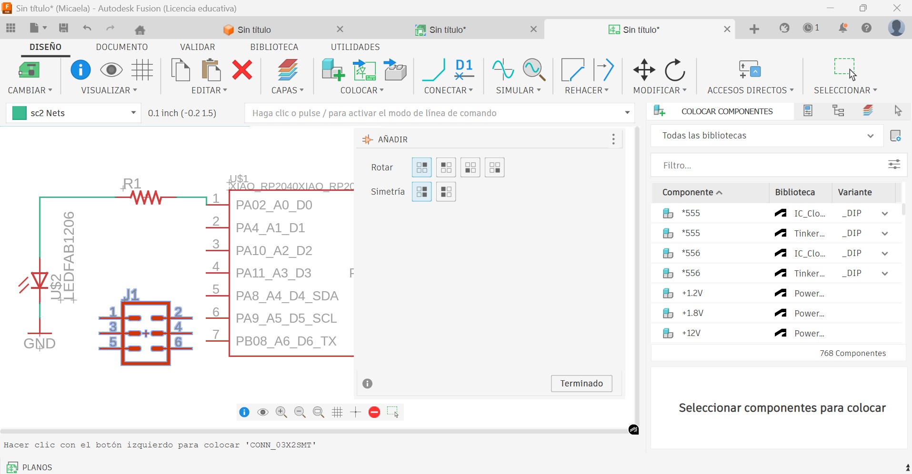Viewport: 912px width, 474px height.
Task: Select the Paste tool in Editar
Action: point(211,70)
